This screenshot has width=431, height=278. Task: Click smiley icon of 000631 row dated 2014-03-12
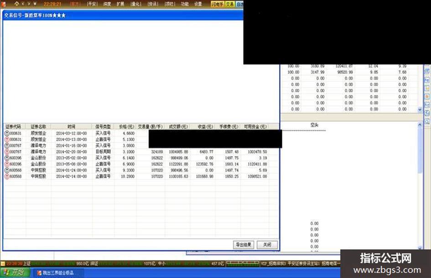(7, 133)
